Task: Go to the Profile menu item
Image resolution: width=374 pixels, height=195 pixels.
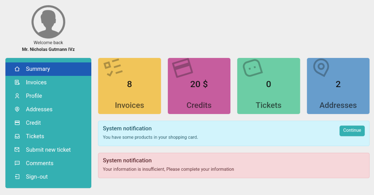Action: click(48, 96)
